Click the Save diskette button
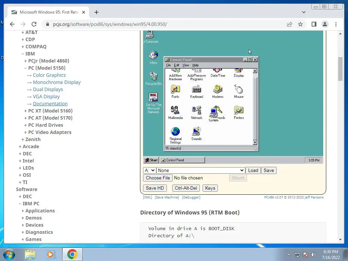348x261 pixels. pyautogui.click(x=268, y=171)
